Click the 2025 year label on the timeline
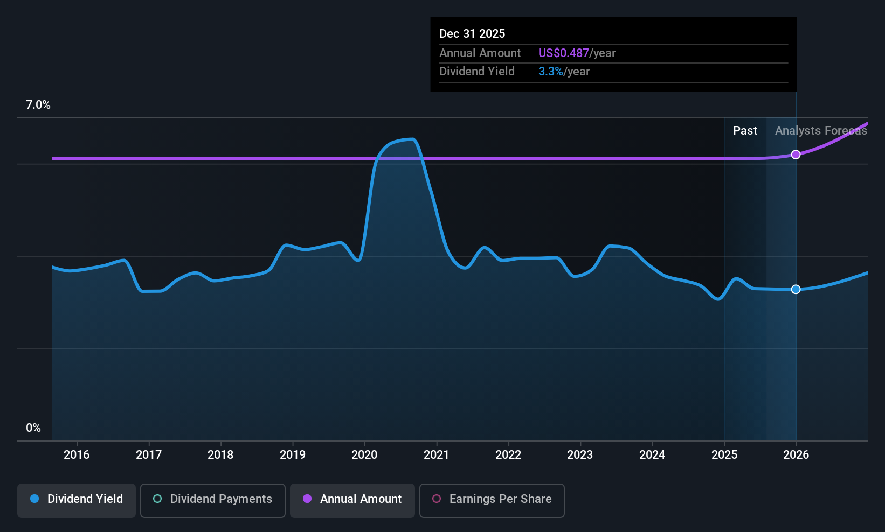This screenshot has width=885, height=532. coord(724,455)
